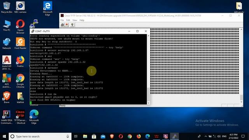249x140 pixels.
Task: Launch Opera Browser from the desktop
Action: coord(20,27)
